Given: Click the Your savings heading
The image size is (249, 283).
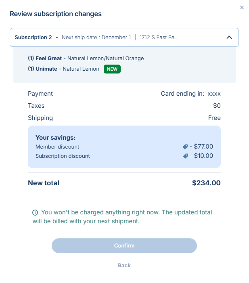Looking at the screenshot, I should pyautogui.click(x=55, y=138).
